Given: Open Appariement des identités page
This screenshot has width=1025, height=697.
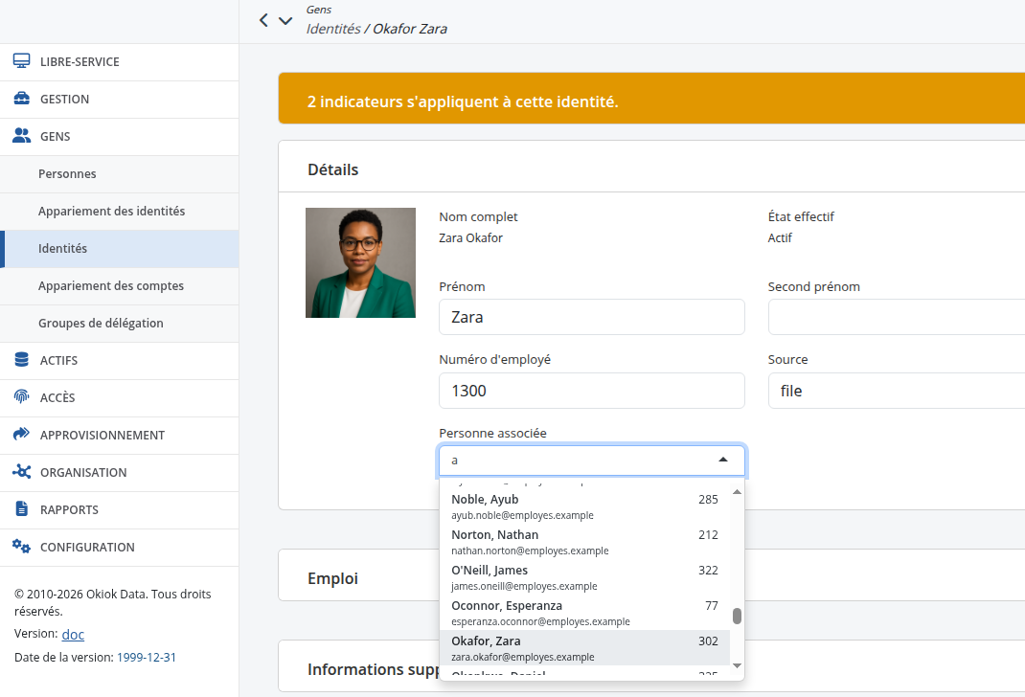Looking at the screenshot, I should coord(119,211).
